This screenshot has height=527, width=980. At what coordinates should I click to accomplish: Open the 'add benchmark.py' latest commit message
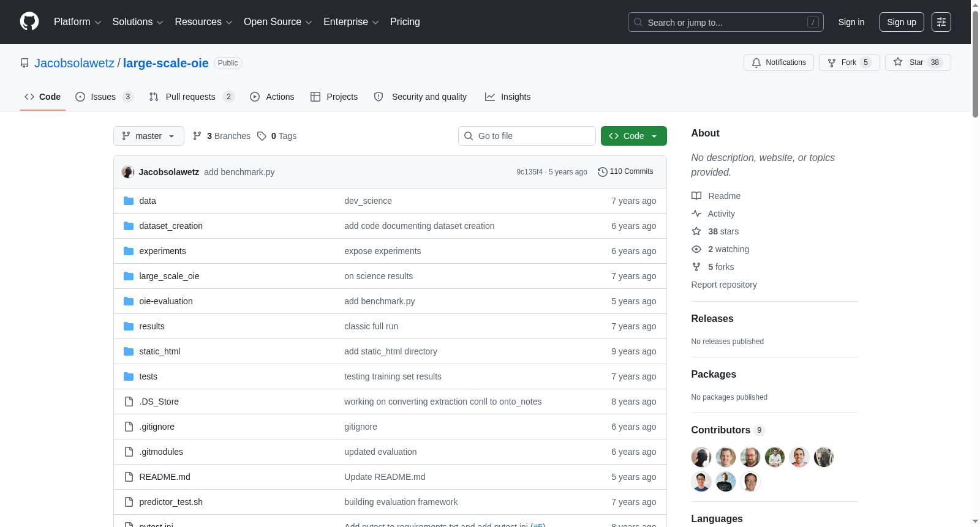click(239, 172)
